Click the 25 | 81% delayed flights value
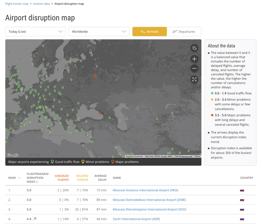Image resolution: width=262 pixels, height=224 pixels. (82, 209)
